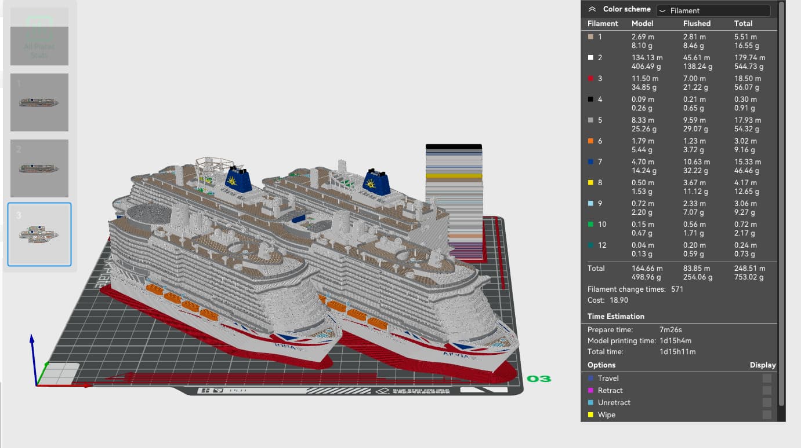Screen dimensions: 801x448
Task: Click the Travel option blue color marker
Action: click(x=590, y=378)
